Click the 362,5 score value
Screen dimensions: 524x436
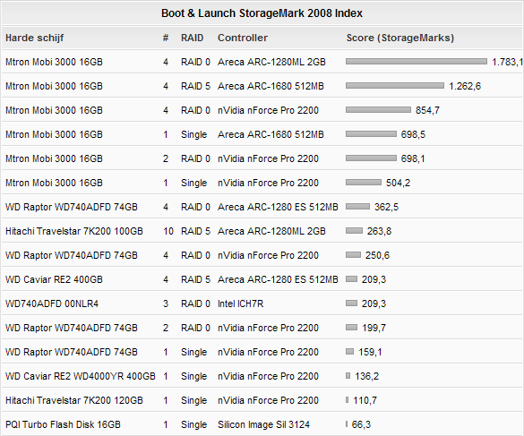pos(386,207)
